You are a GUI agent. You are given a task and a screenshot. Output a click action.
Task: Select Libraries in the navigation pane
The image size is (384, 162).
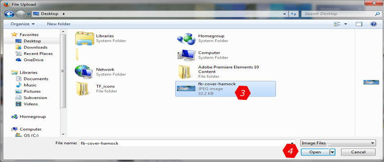coord(24,73)
